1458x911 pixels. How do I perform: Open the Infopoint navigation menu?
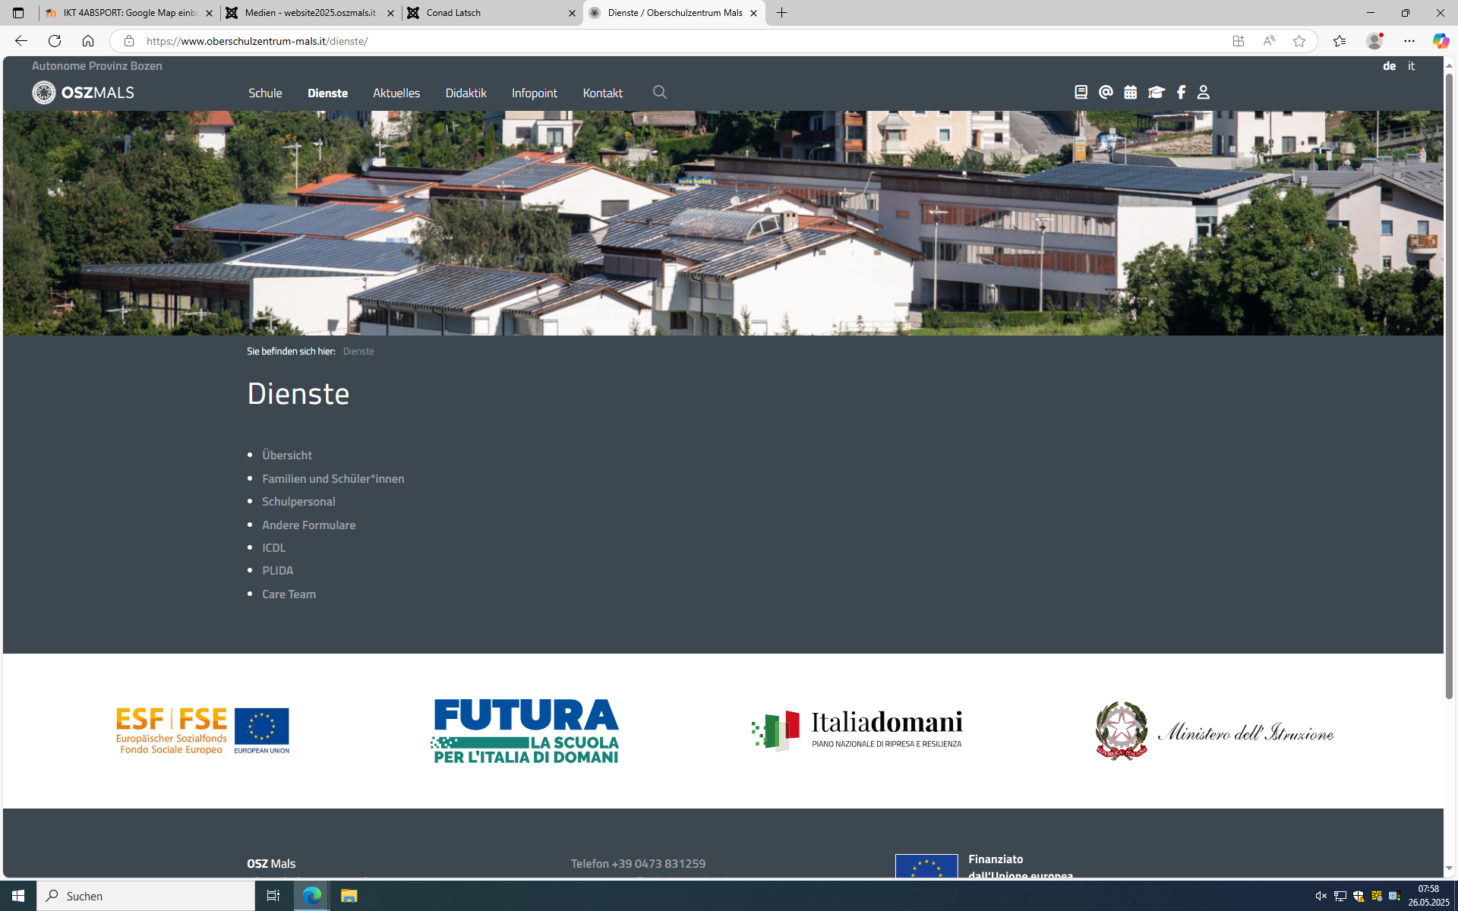[x=535, y=93]
